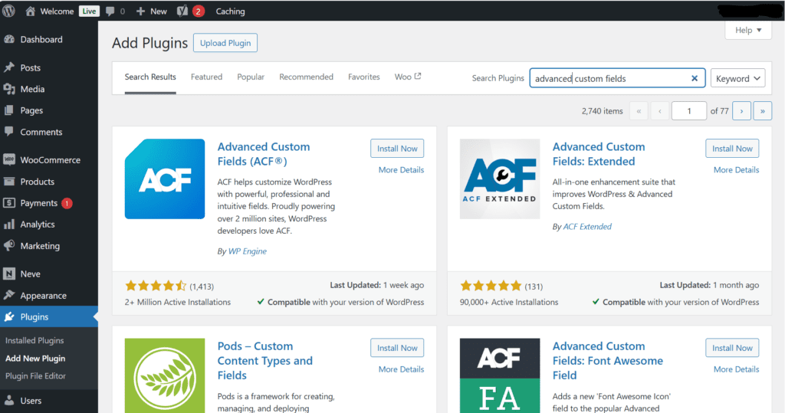The width and height of the screenshot is (785, 413).
Task: Click the current page number field
Action: click(689, 110)
